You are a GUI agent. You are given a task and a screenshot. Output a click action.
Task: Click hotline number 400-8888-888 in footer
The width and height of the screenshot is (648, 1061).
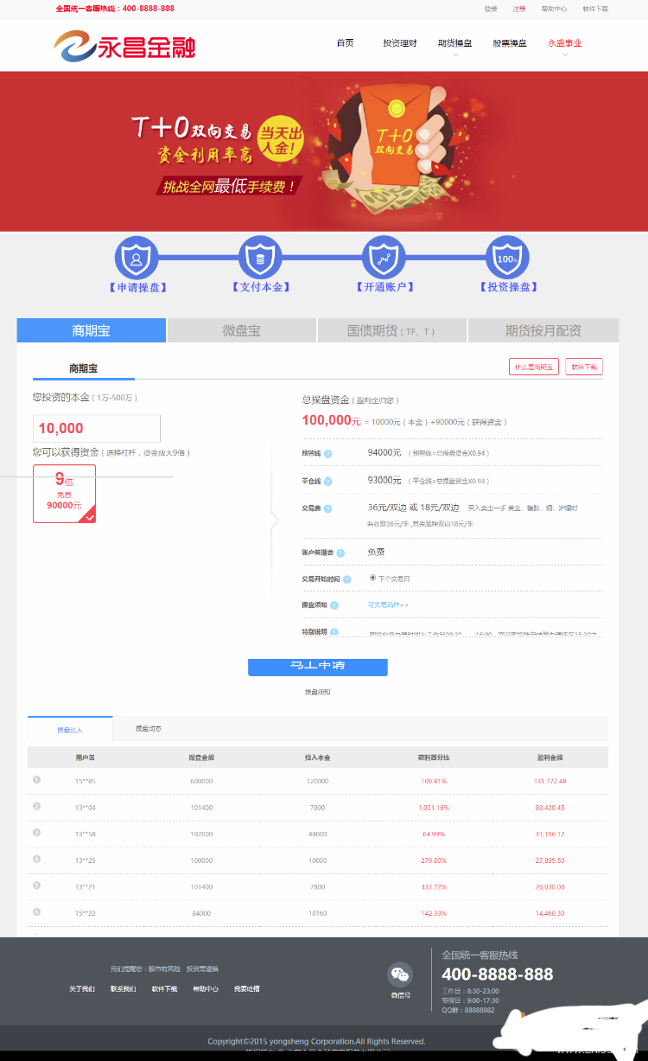coord(497,974)
